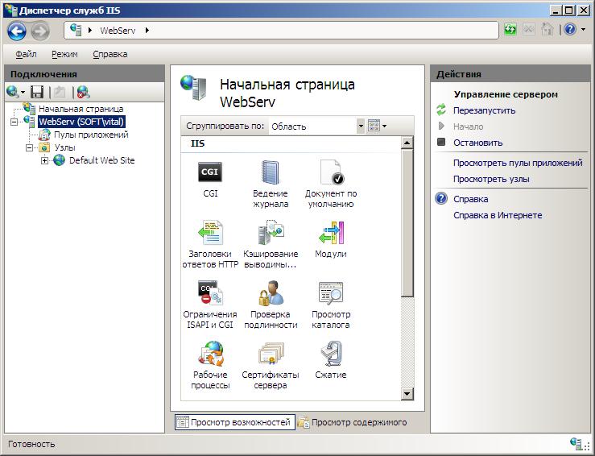Image resolution: width=595 pixels, height=456 pixels.
Task: Click the Back navigation arrow
Action: pos(17,31)
